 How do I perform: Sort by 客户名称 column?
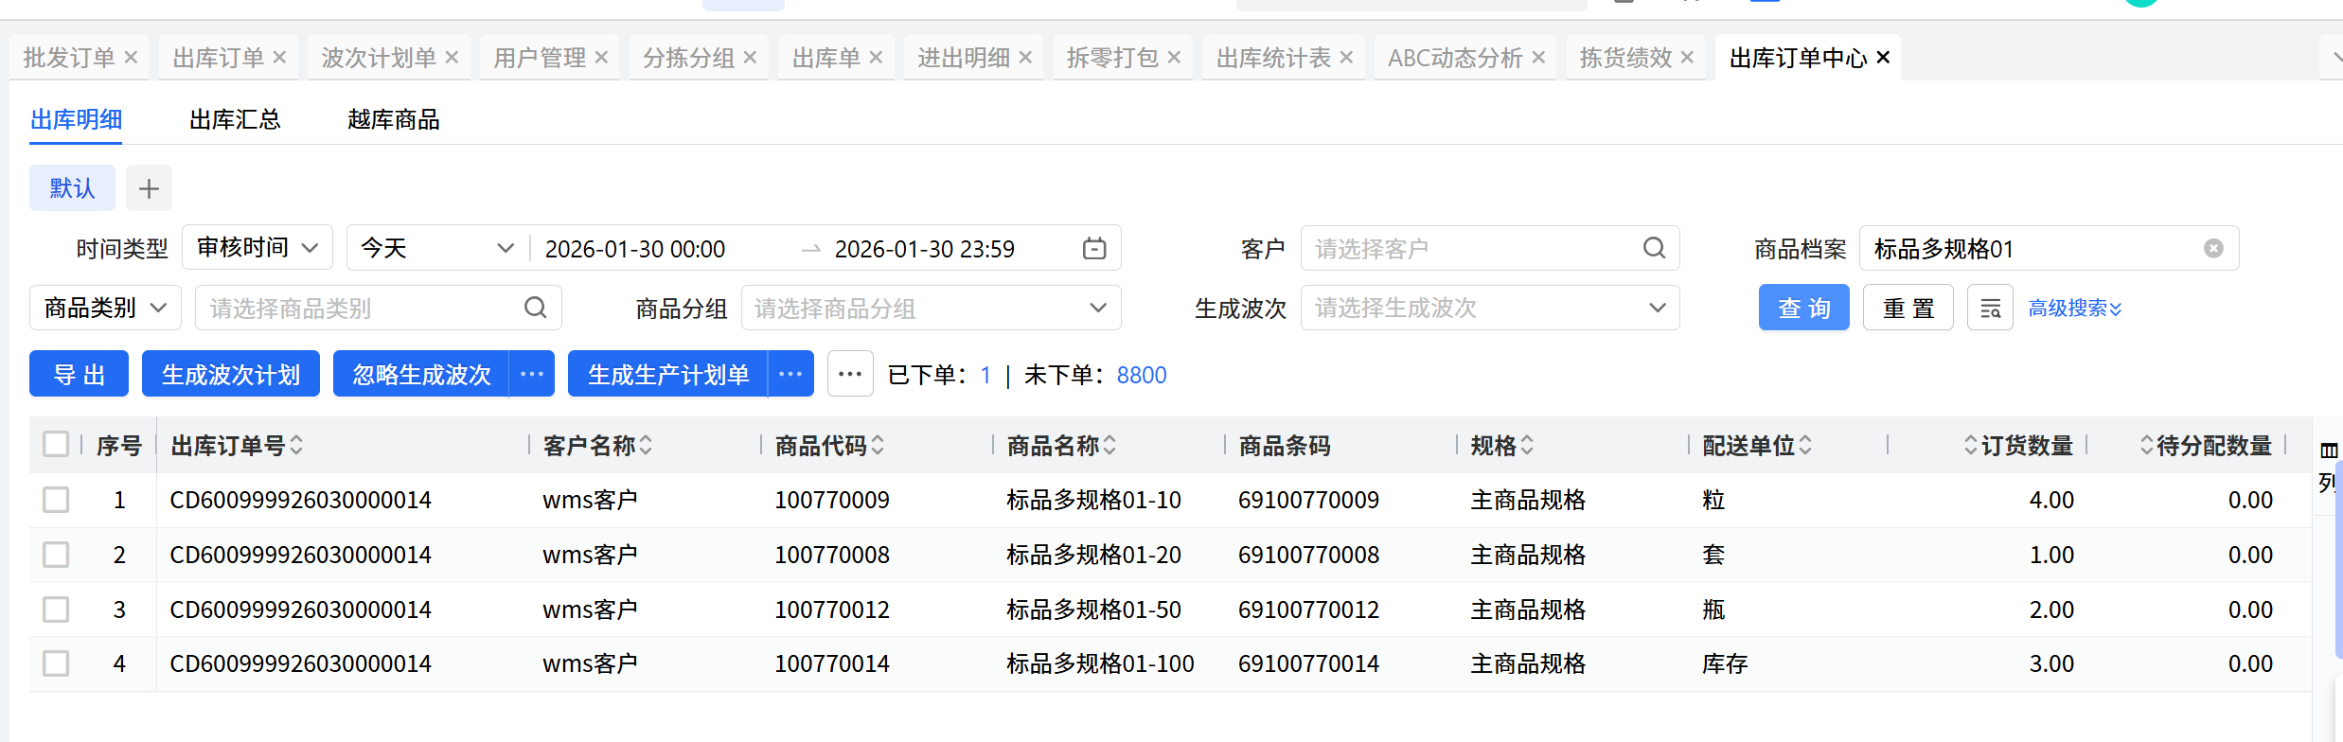(x=646, y=445)
